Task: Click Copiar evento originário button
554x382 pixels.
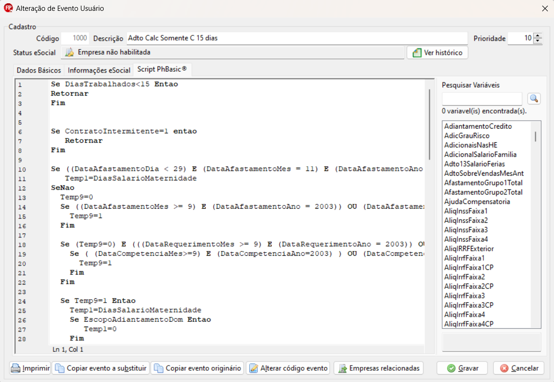Action: 197,368
